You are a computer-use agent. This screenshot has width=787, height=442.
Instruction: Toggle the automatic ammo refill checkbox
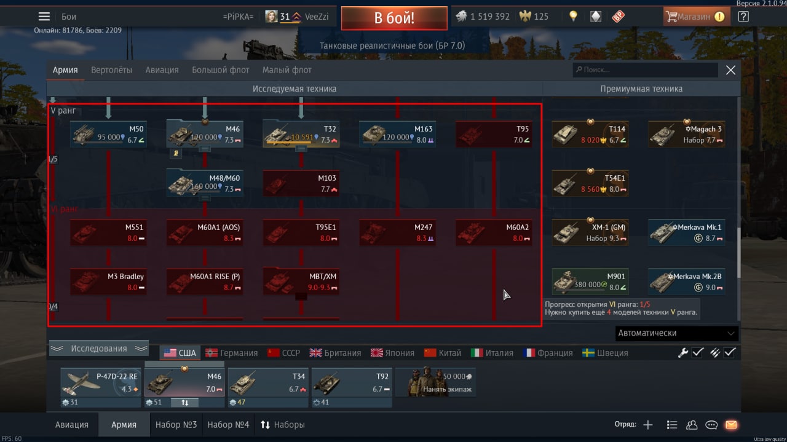point(730,352)
